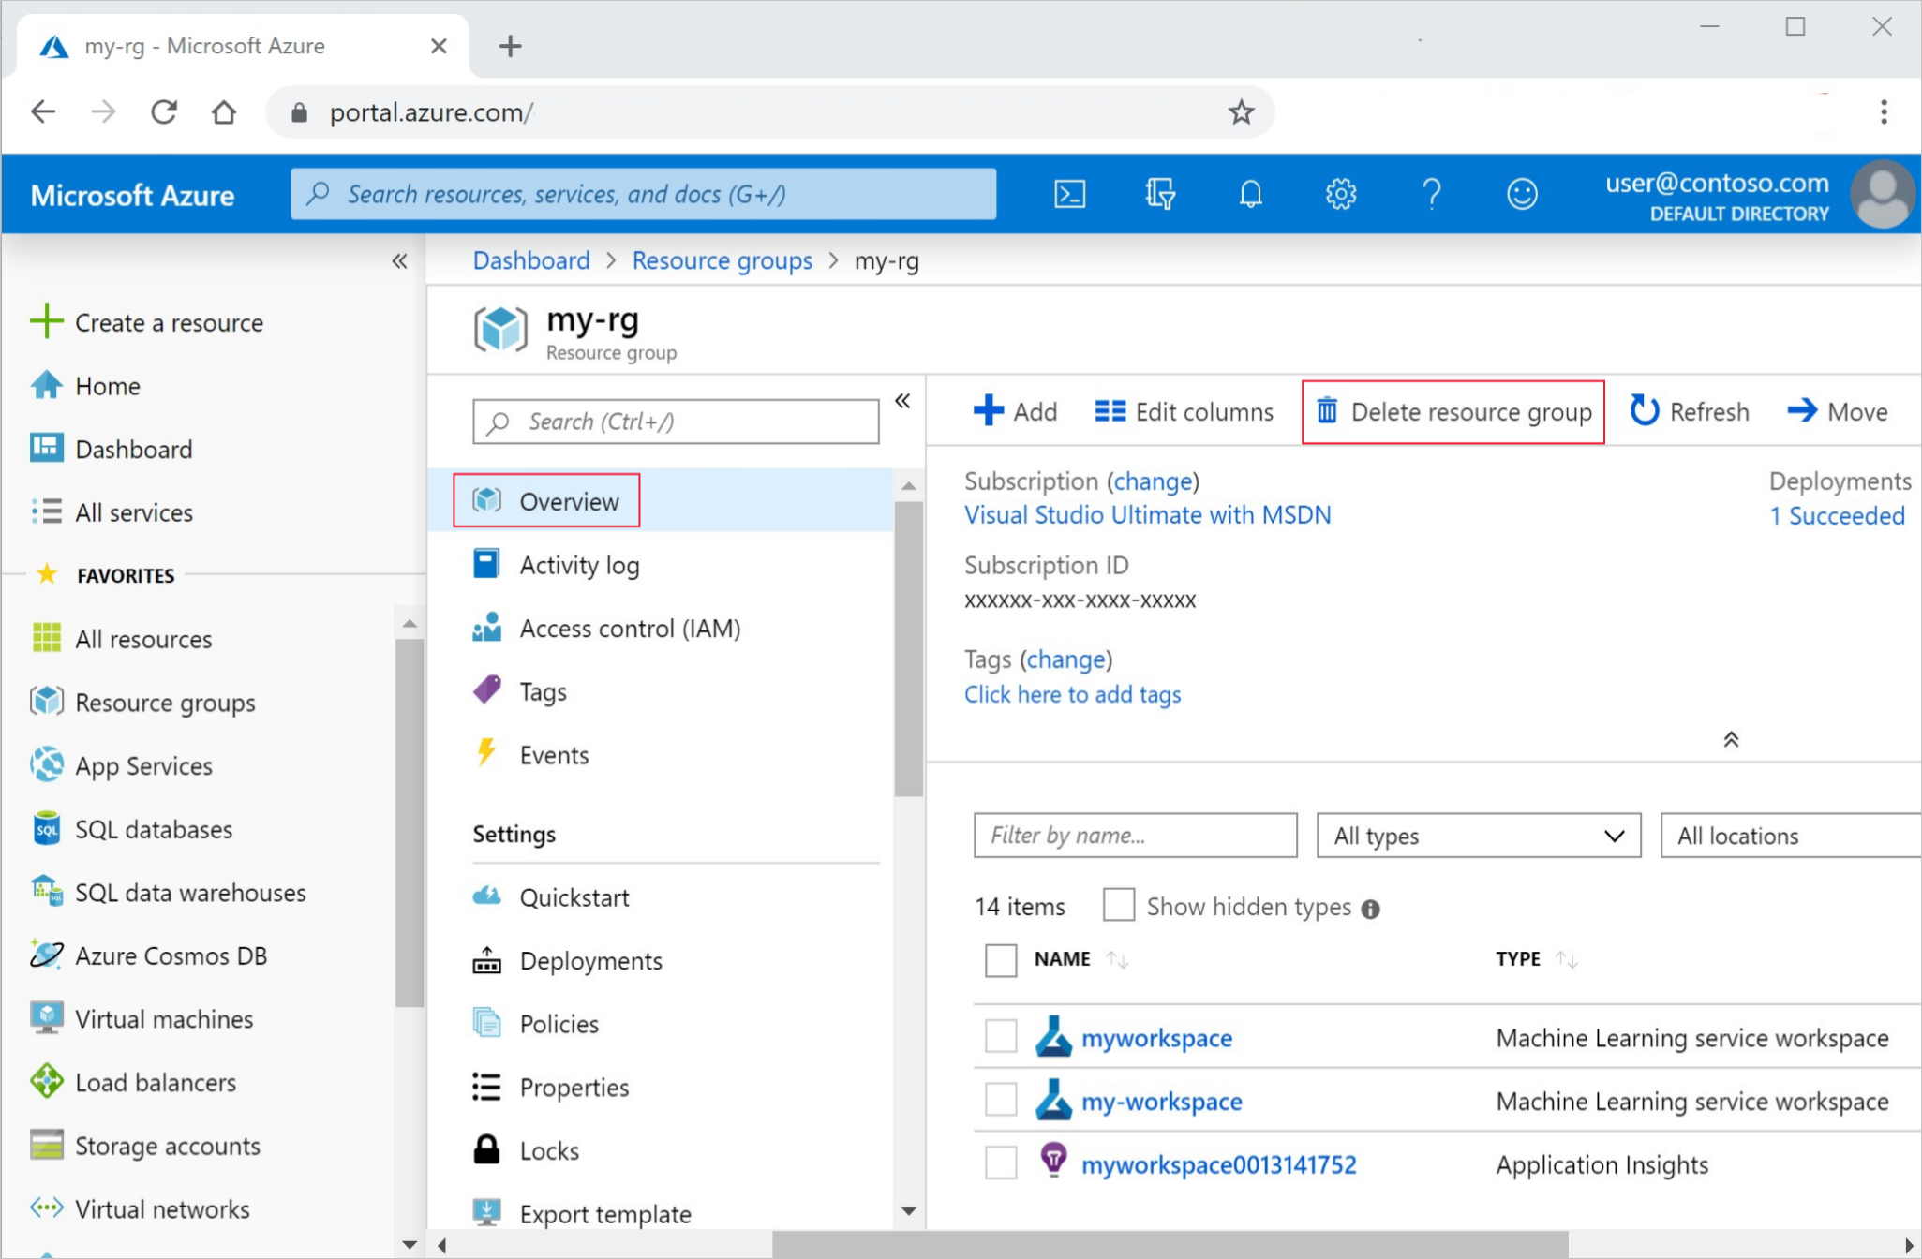Click the Resource group Overview icon

(x=484, y=500)
